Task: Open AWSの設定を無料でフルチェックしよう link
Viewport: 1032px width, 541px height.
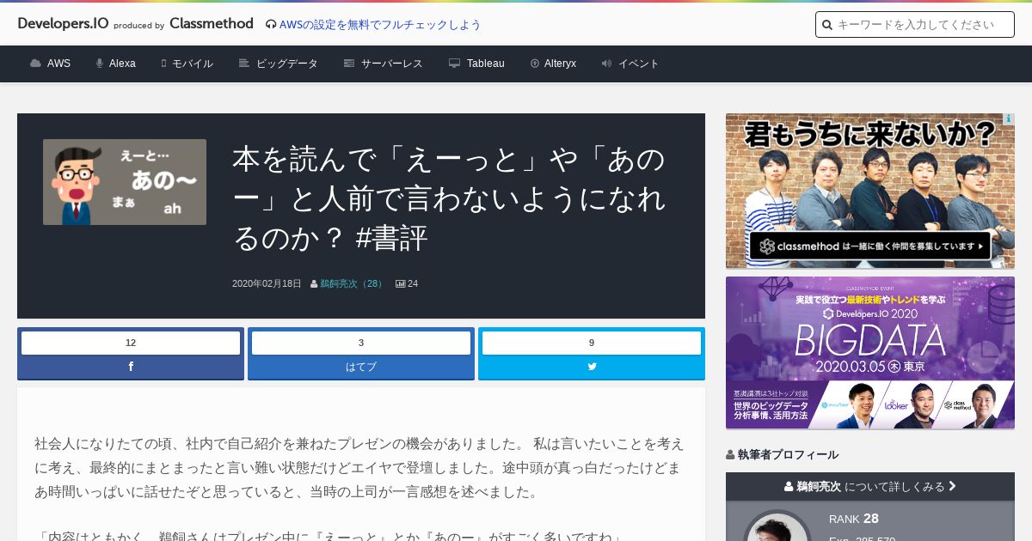Action: (380, 25)
